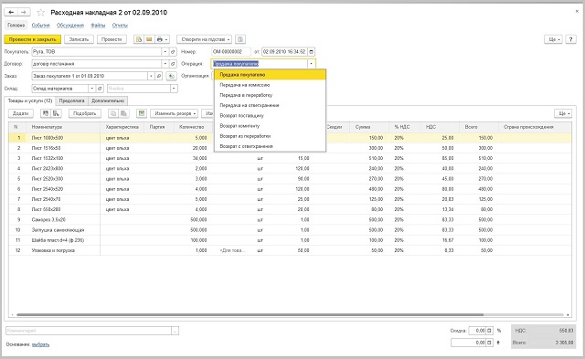Viewport: 585px width, 359px height.
Task: Expand the Склад dropdown arrow
Action: 91,89
